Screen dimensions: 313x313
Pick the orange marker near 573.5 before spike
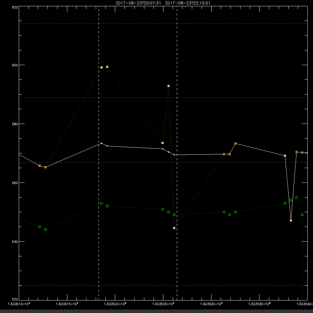[x=163, y=143]
